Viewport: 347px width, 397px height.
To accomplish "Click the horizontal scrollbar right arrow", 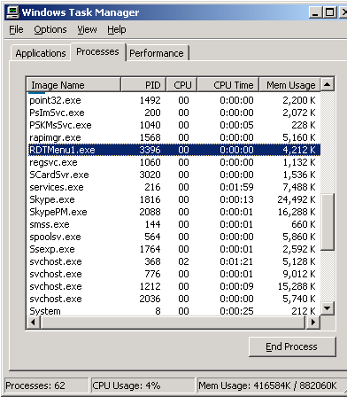I will coord(313,322).
